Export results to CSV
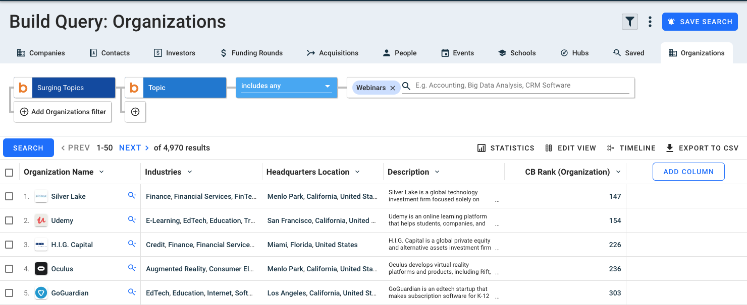This screenshot has height=305, width=747. point(702,148)
